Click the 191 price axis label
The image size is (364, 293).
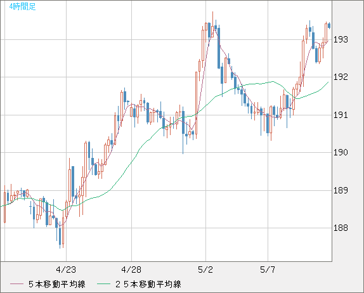[x=341, y=115]
